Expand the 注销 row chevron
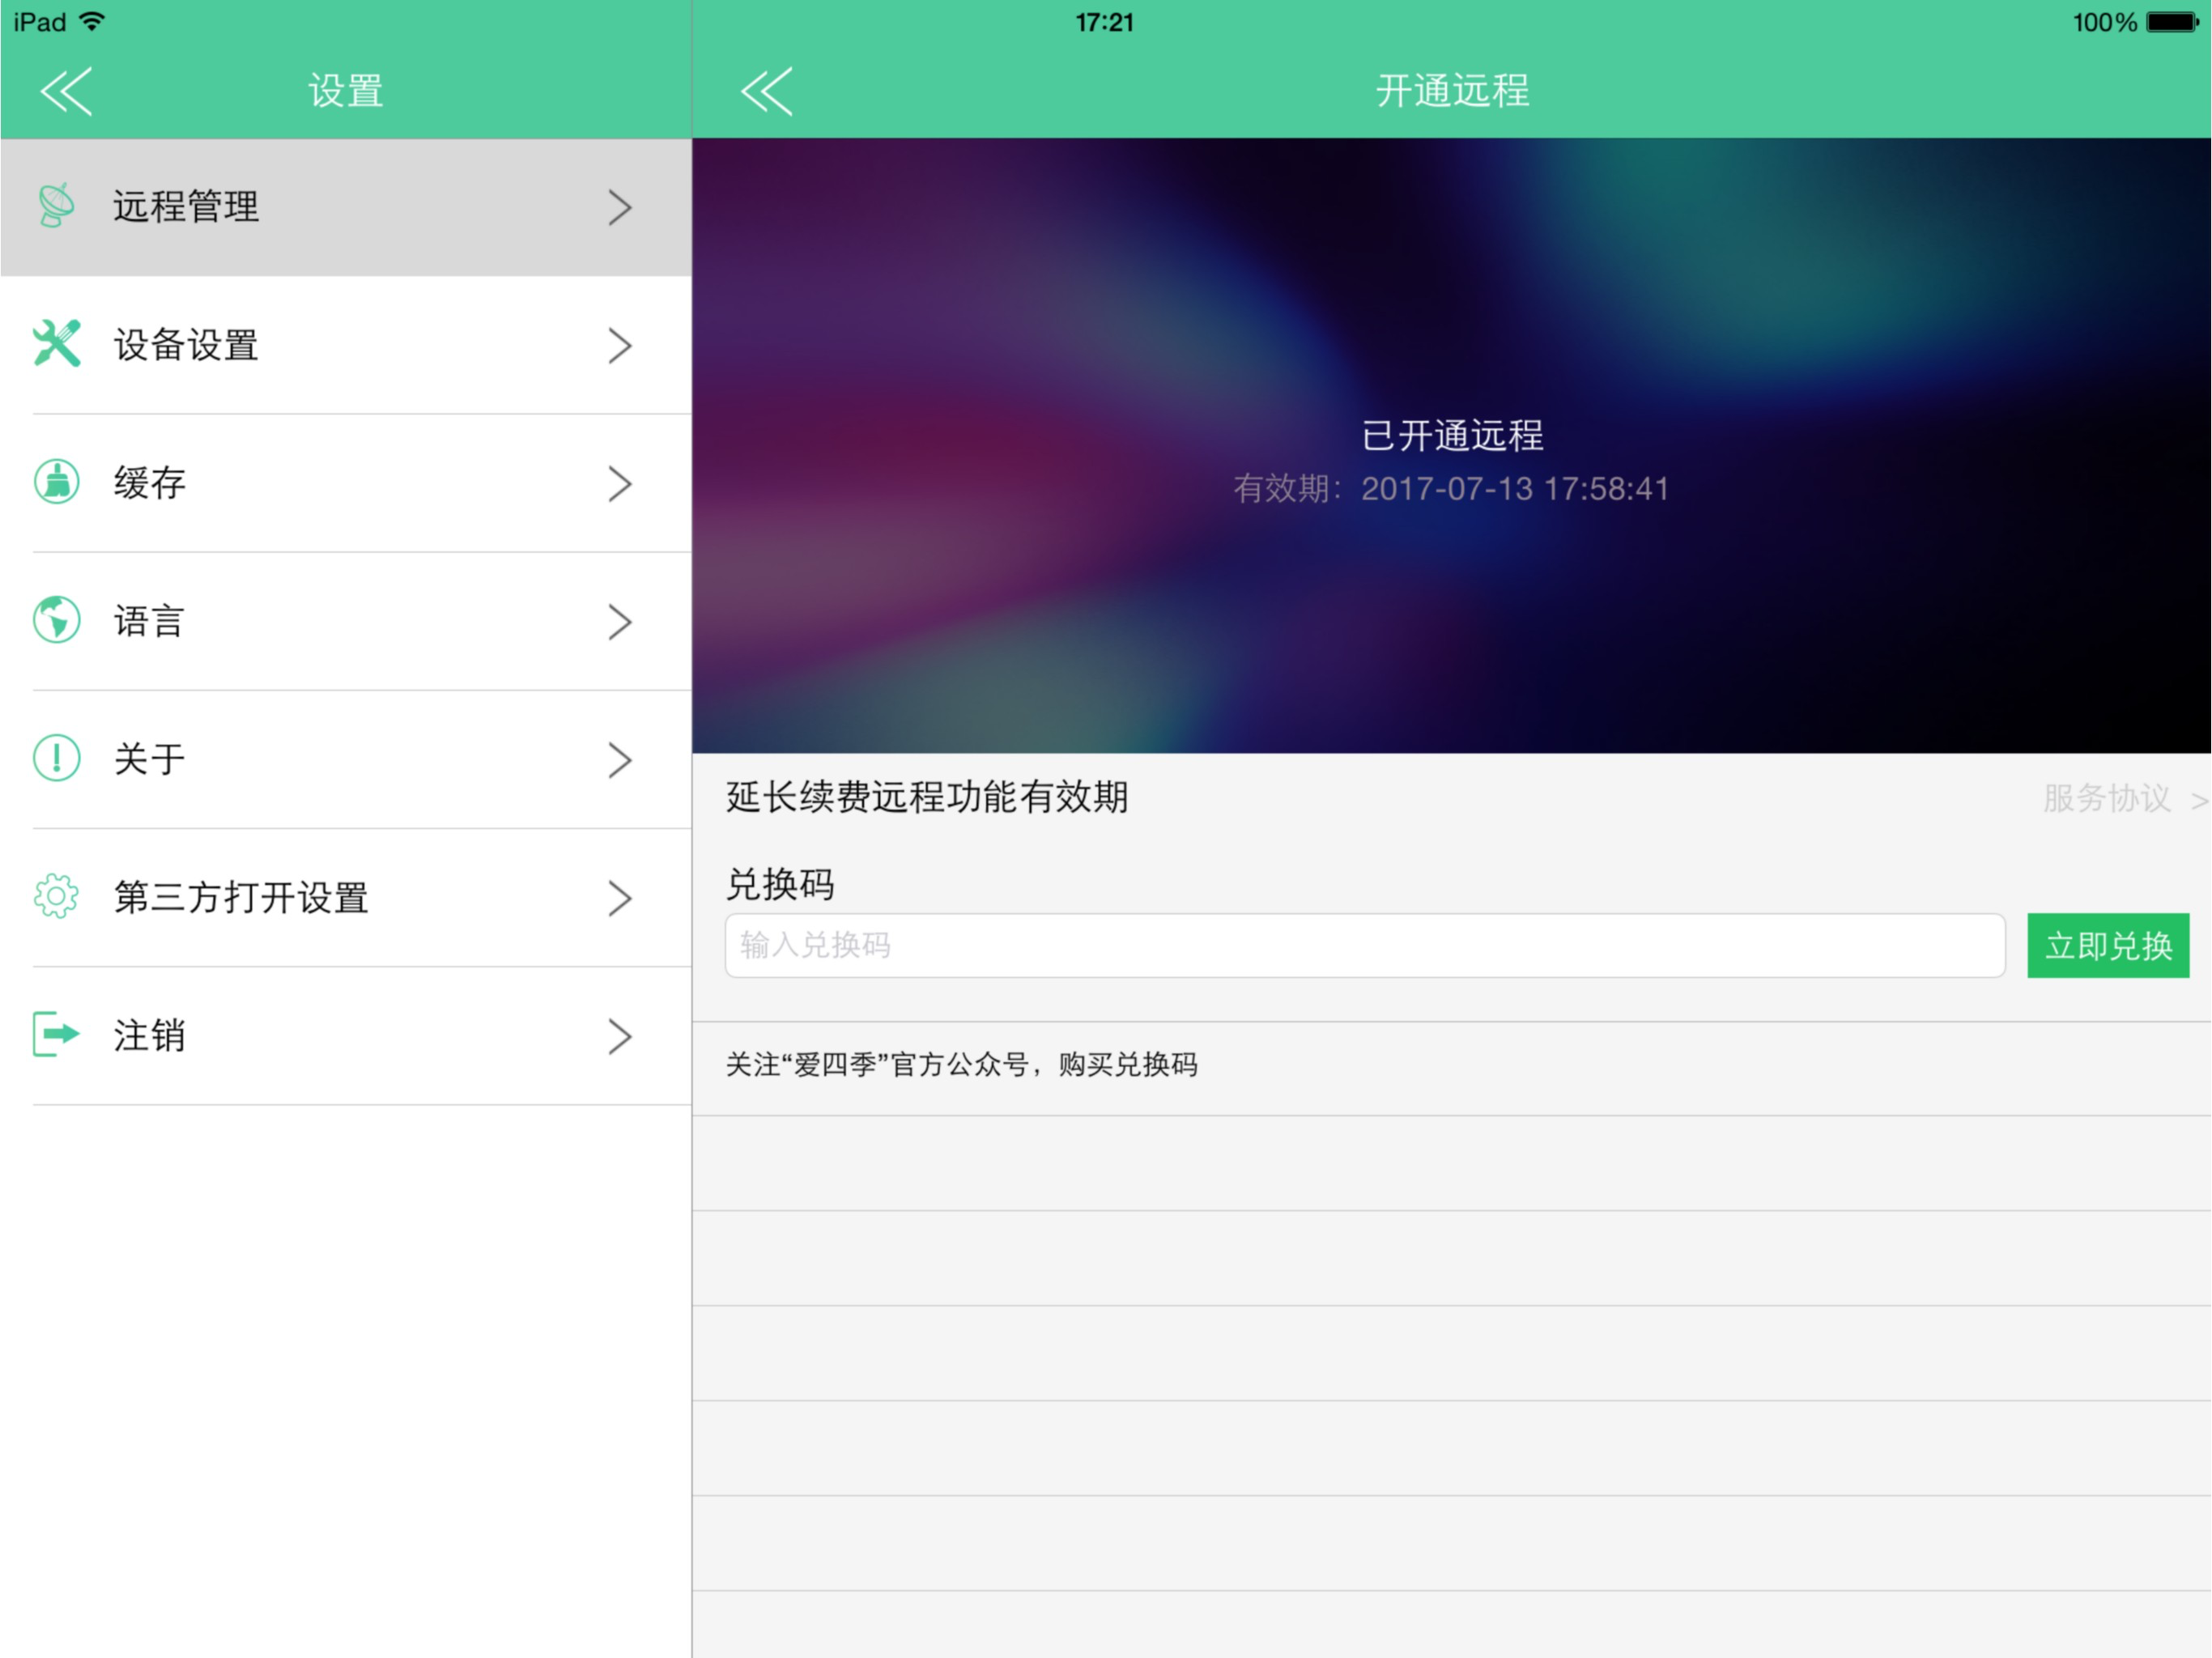 click(x=620, y=1036)
